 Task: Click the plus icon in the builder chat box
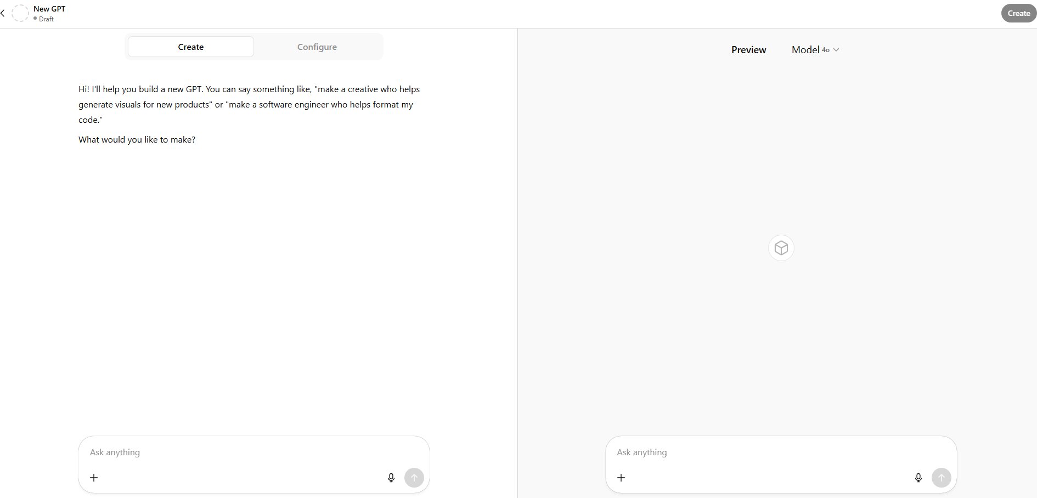94,478
